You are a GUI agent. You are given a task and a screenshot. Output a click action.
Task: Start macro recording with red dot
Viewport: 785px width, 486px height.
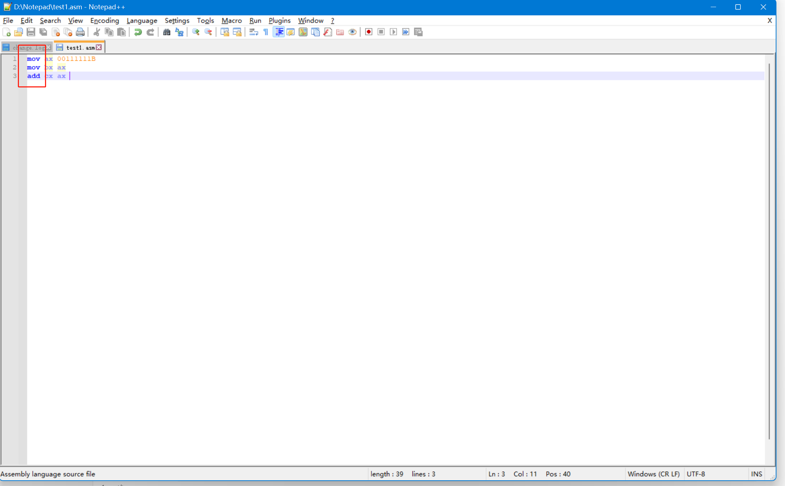coord(369,32)
